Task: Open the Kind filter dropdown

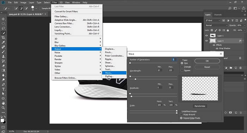Action: pos(213,20)
